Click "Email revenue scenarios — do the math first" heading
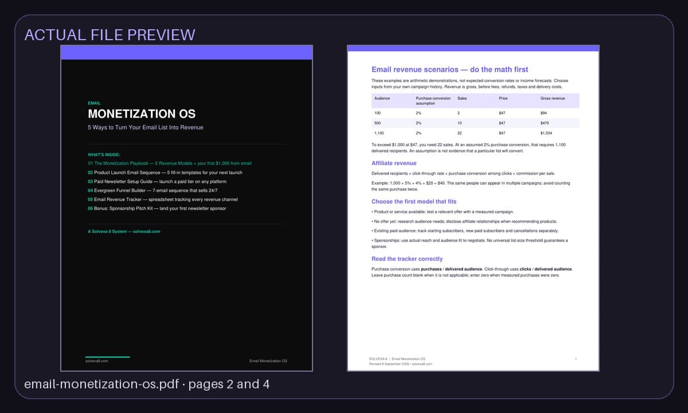The image size is (688, 413). tap(450, 69)
